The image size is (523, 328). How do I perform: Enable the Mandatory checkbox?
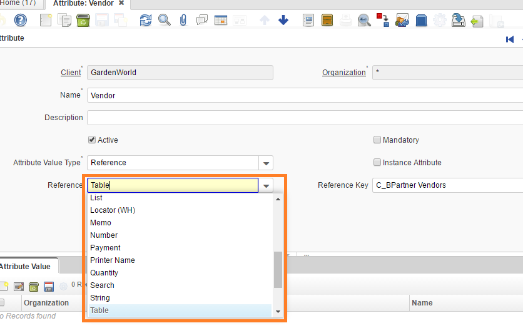pos(377,140)
